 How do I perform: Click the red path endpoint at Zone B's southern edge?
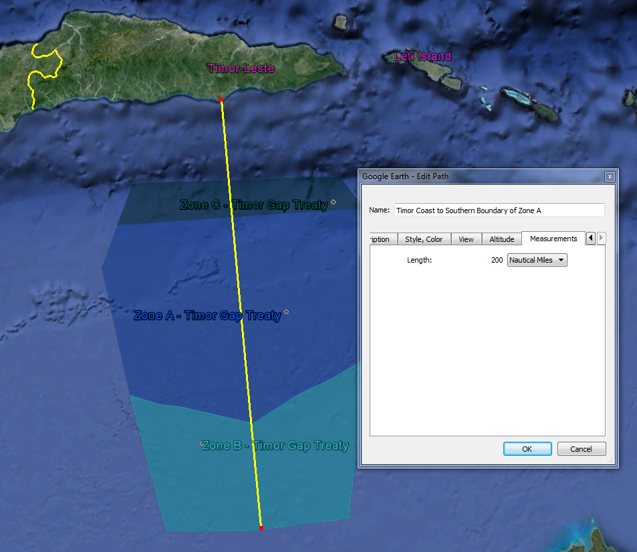click(x=261, y=528)
